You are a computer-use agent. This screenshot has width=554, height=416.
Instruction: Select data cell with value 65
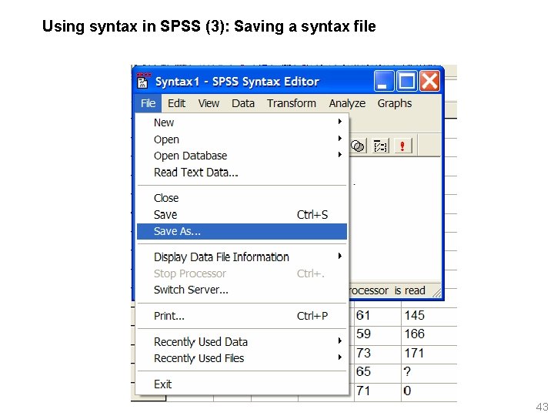378,372
